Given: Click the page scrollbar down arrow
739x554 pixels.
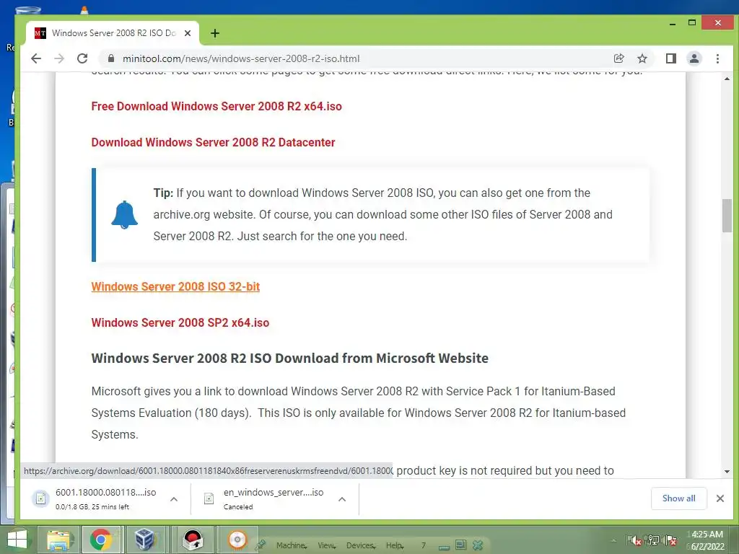Looking at the screenshot, I should pyautogui.click(x=727, y=472).
